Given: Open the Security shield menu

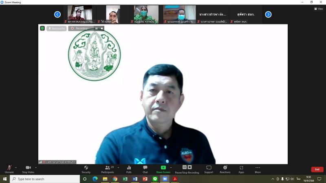Looking at the screenshot, I should [x=86, y=169].
